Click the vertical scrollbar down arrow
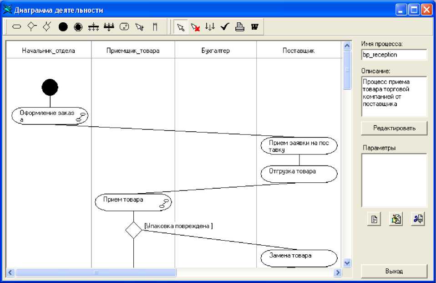The height and width of the screenshot is (283, 436). coord(347,262)
